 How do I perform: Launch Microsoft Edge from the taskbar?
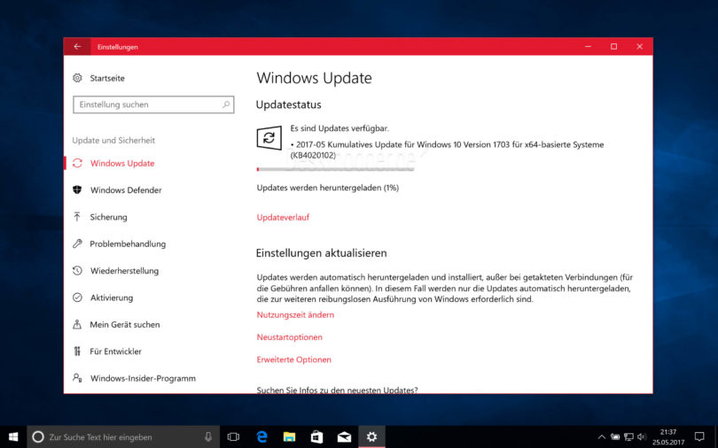click(261, 437)
